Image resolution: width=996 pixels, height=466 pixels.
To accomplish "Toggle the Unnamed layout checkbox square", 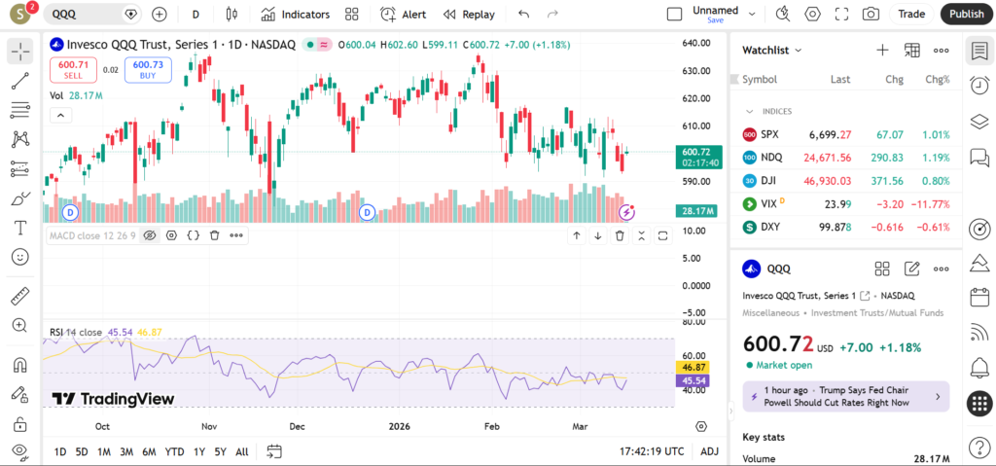I will click(674, 15).
